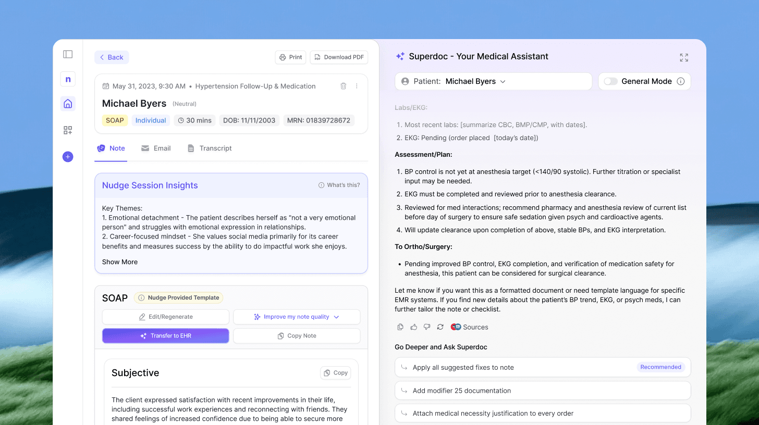The image size is (759, 425).
Task: Open the templates grid icon in sidebar
Action: pyautogui.click(x=68, y=130)
